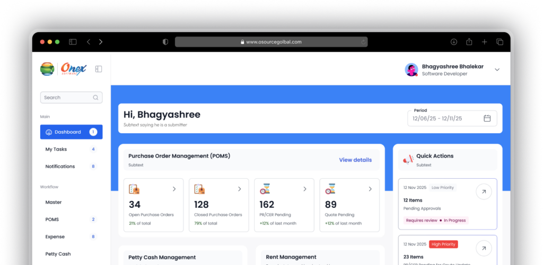Click the browser downloads icon
Screen dimensions: 543x265
point(454,42)
